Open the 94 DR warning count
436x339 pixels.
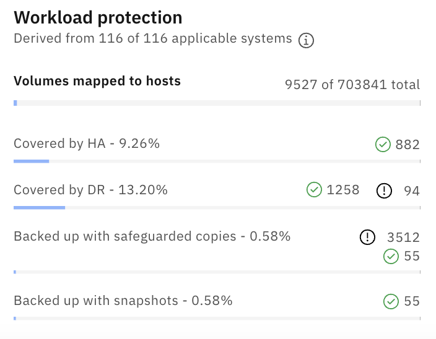click(412, 191)
